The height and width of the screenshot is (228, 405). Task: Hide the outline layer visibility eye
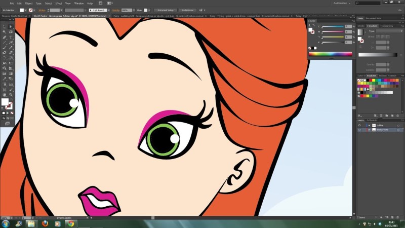[x=359, y=125]
